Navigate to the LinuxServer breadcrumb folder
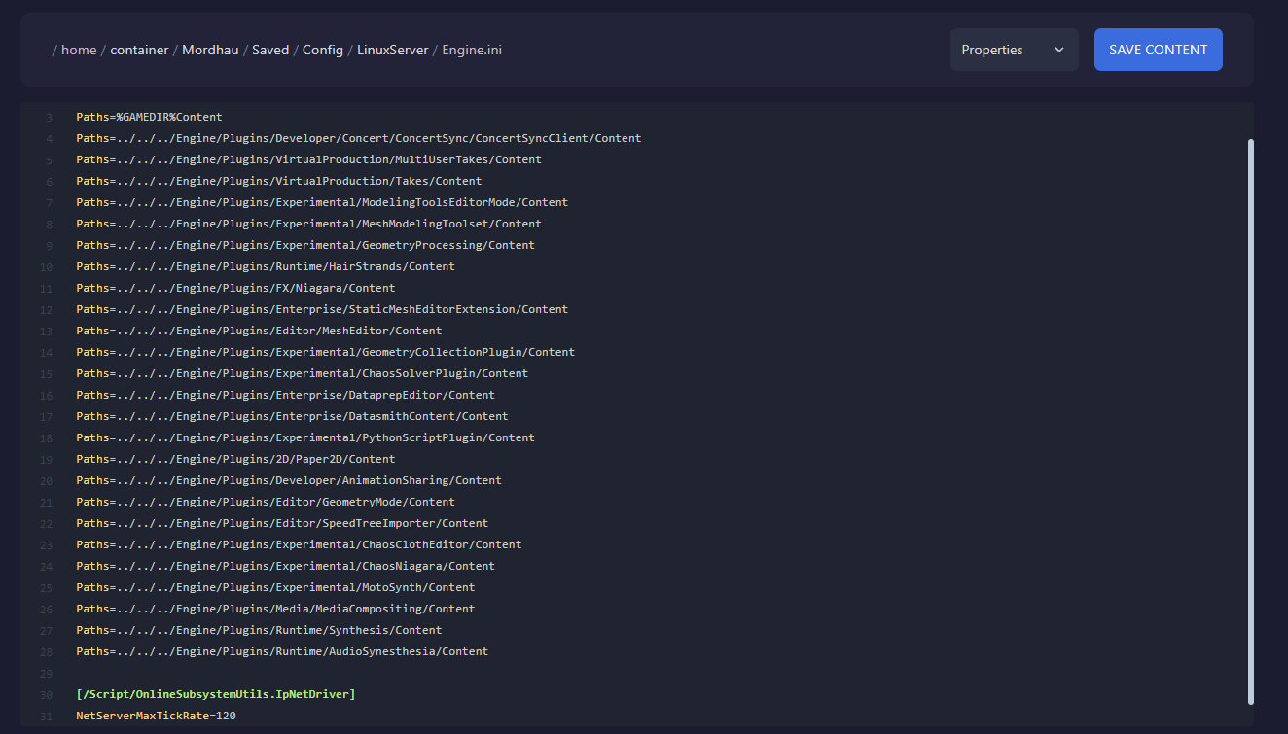 (x=392, y=50)
